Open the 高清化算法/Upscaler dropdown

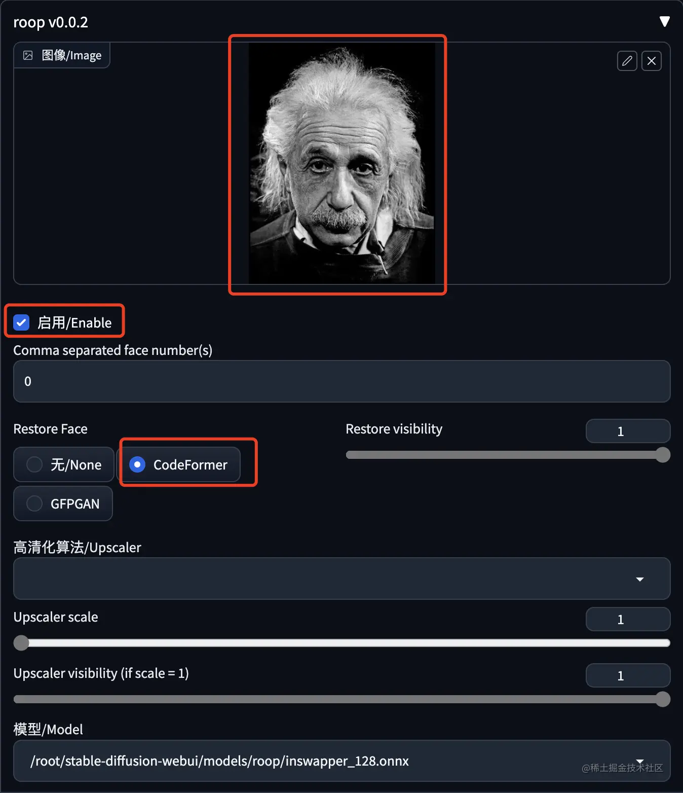pos(342,579)
